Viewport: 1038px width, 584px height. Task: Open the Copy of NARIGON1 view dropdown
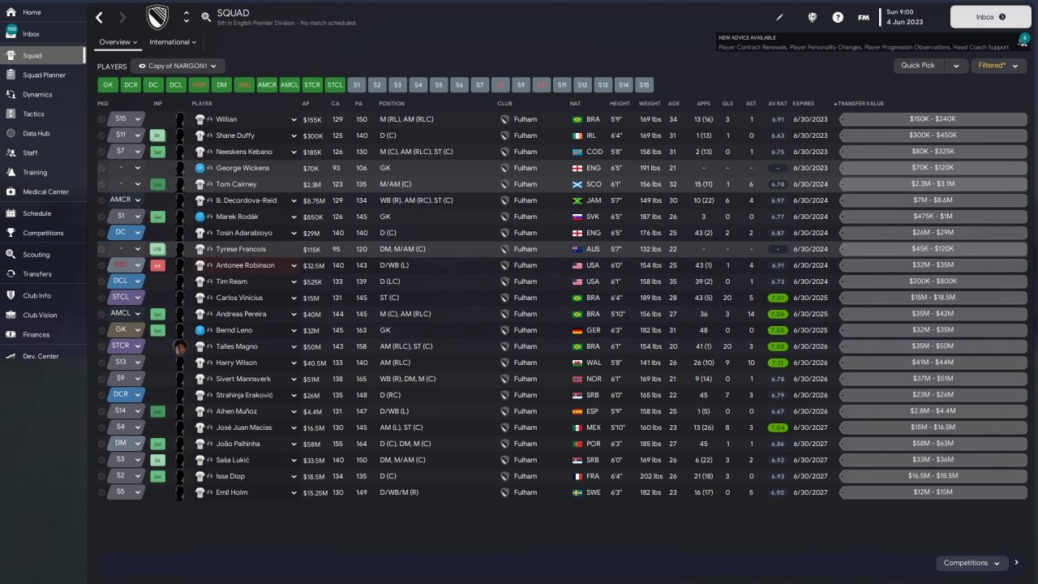click(178, 66)
